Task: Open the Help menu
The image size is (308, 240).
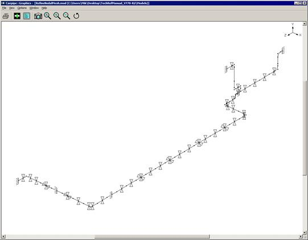Action: (x=44, y=8)
